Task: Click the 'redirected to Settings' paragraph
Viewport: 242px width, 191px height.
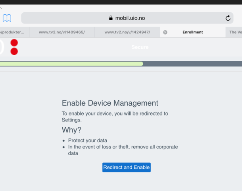Action: [115, 116]
